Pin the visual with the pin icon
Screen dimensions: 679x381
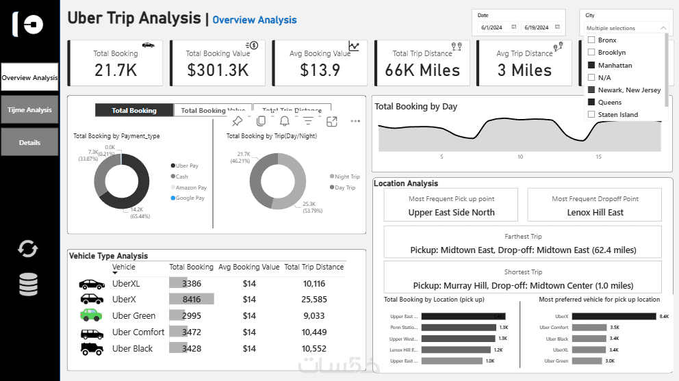pyautogui.click(x=238, y=121)
